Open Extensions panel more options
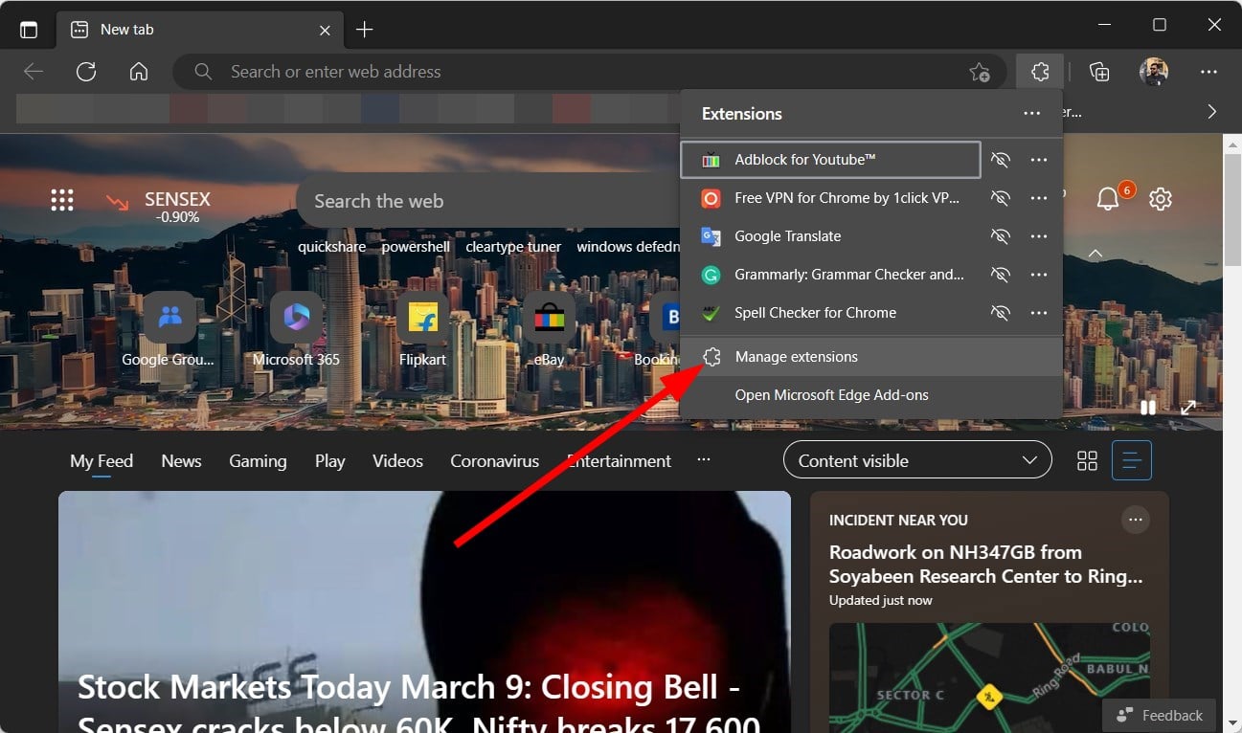 tap(1031, 114)
